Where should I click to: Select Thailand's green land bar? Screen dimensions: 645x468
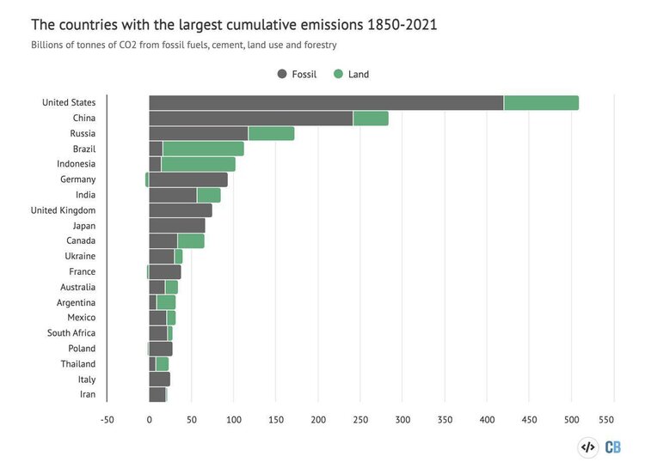click(x=163, y=364)
